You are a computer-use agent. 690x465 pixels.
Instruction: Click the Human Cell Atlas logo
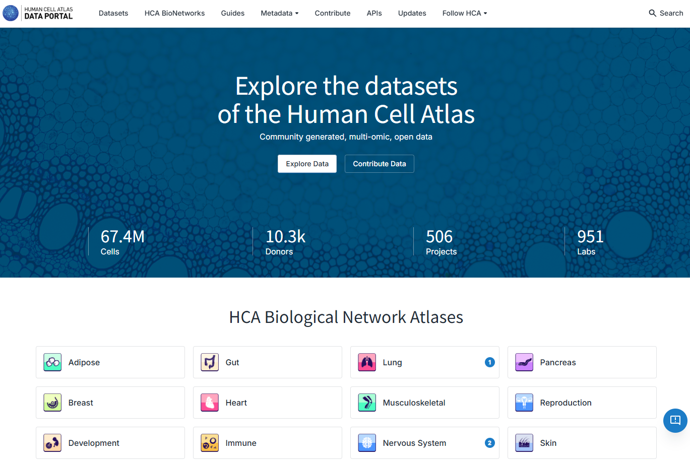(38, 13)
